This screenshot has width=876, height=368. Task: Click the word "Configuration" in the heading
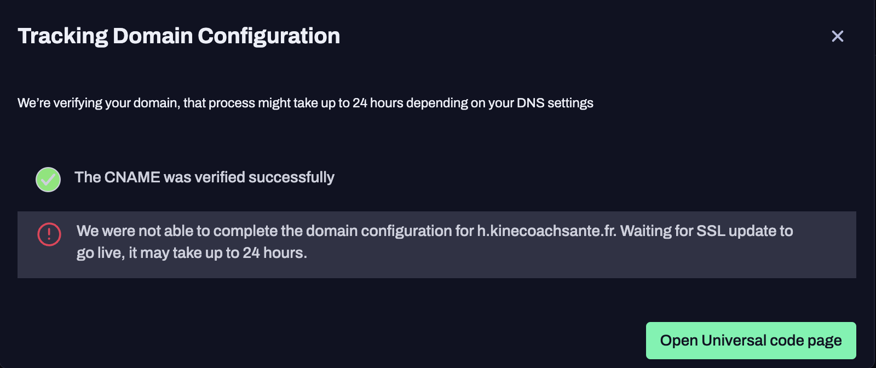pyautogui.click(x=269, y=36)
